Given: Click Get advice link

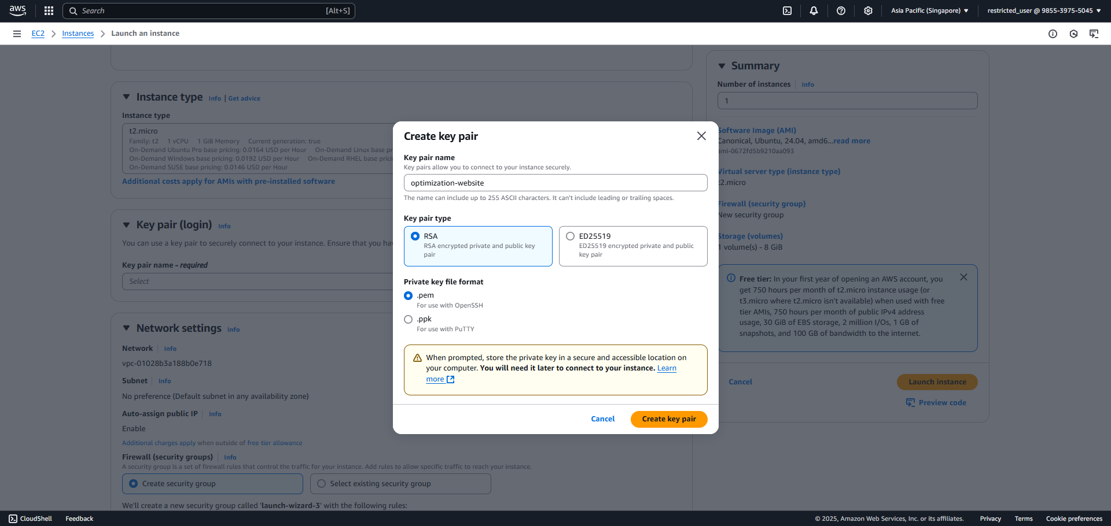Looking at the screenshot, I should (x=244, y=99).
